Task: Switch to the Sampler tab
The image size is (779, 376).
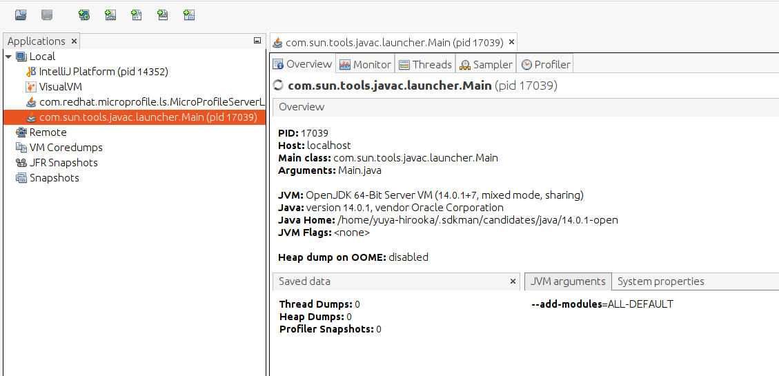Action: pyautogui.click(x=486, y=65)
